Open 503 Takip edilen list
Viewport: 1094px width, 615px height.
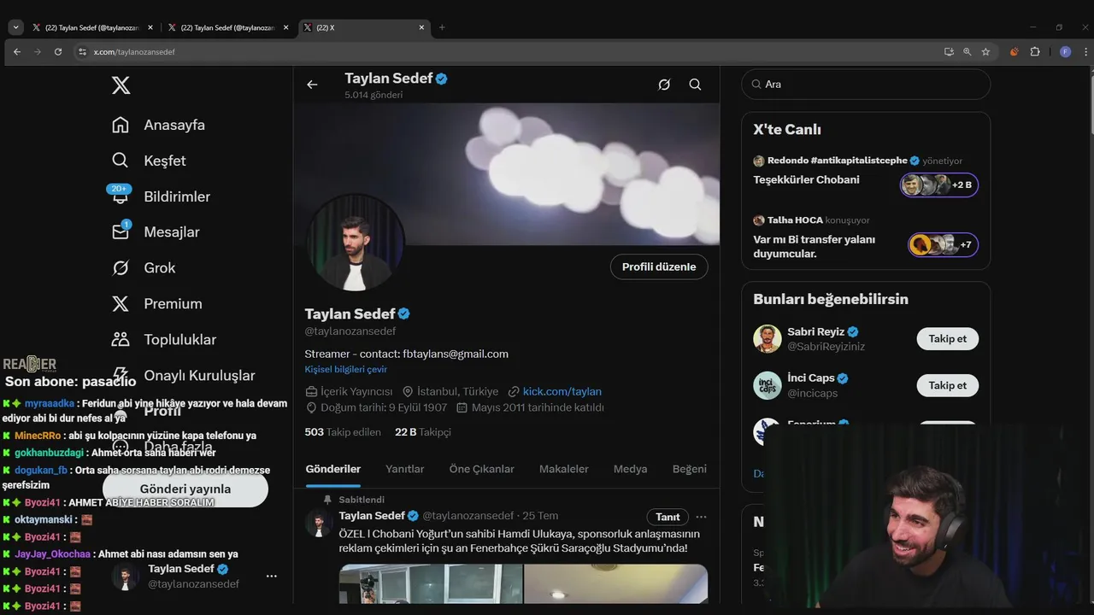click(x=343, y=432)
